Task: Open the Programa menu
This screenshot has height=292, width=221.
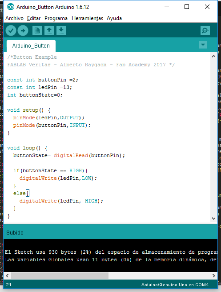Action: point(56,18)
